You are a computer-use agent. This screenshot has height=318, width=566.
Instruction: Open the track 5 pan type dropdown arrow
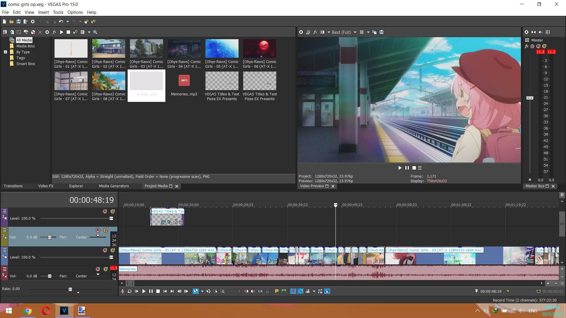[98, 274]
